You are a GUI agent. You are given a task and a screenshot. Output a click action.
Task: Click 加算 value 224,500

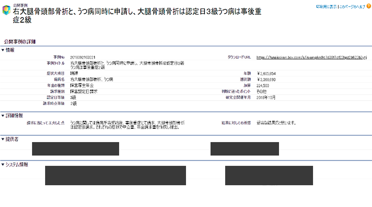(263, 85)
